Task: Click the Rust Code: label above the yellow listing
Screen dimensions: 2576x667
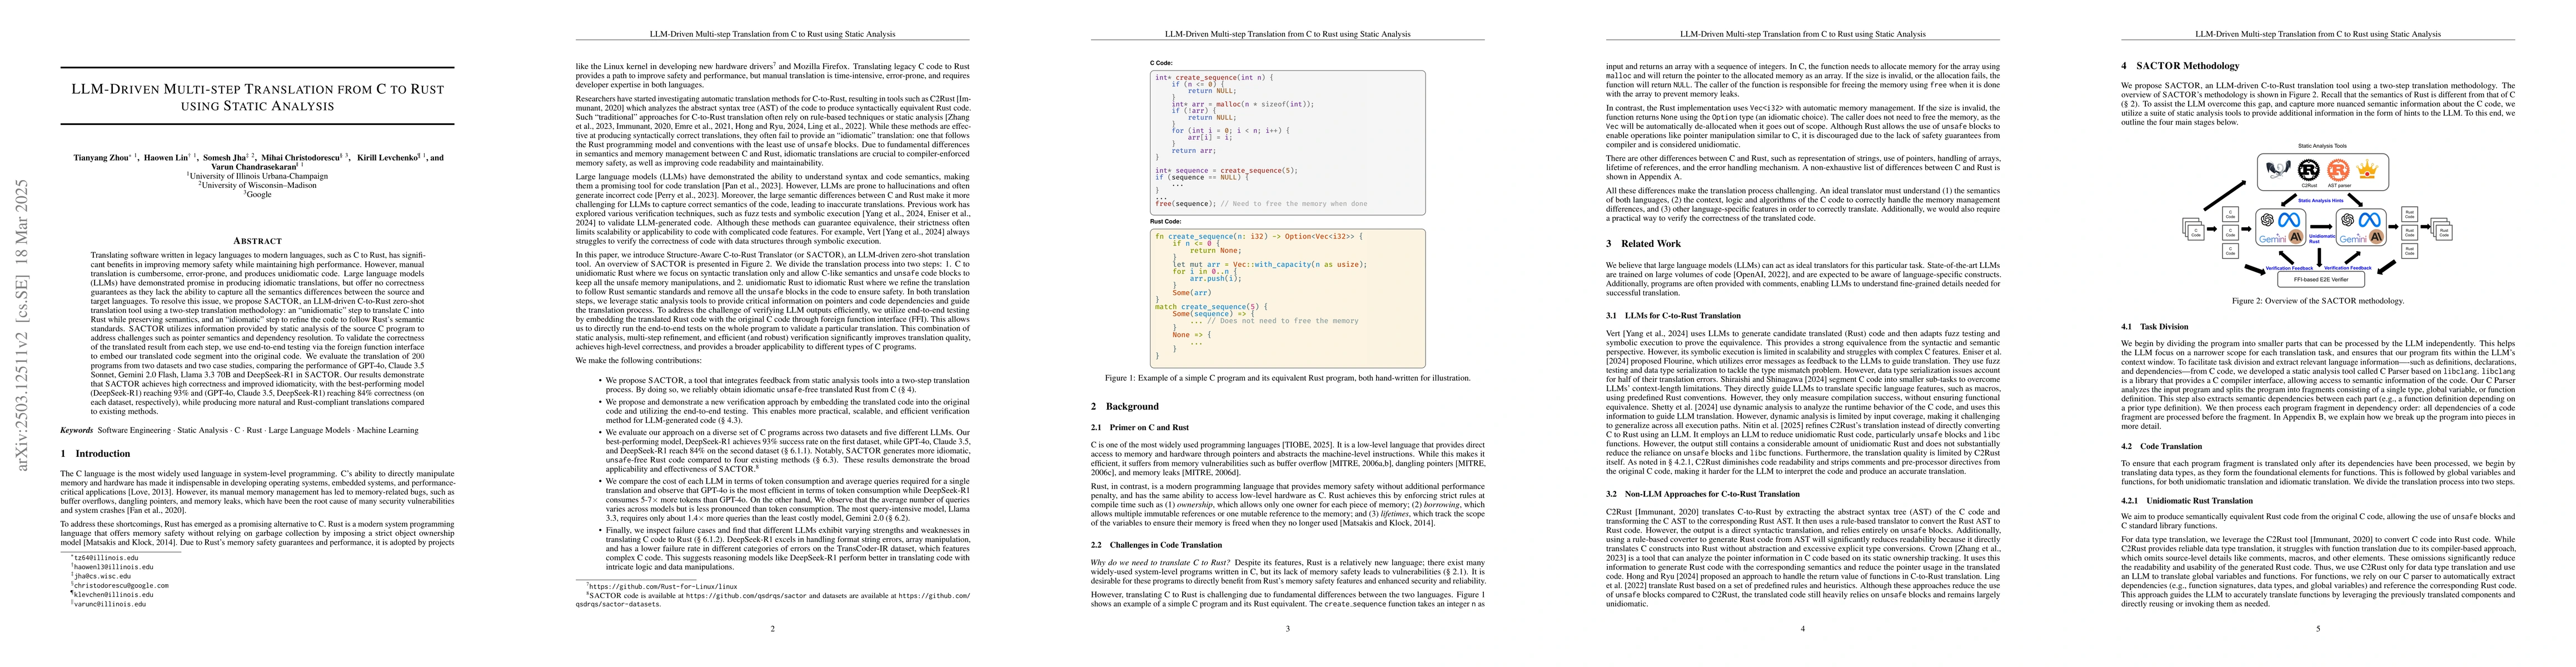Action: pyautogui.click(x=1166, y=222)
